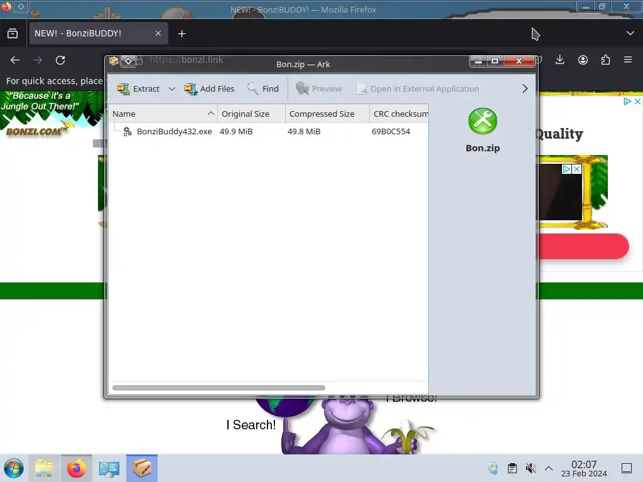
Task: Click the Bon.zip label in info panel
Action: [x=483, y=148]
